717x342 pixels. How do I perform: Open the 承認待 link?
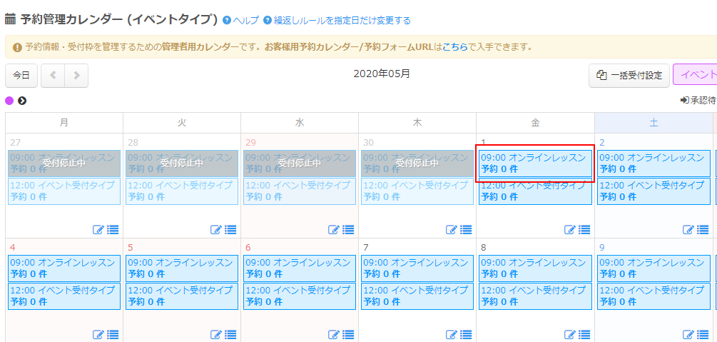pyautogui.click(x=698, y=101)
